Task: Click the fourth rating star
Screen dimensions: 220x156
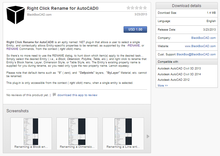Action: 141,8
